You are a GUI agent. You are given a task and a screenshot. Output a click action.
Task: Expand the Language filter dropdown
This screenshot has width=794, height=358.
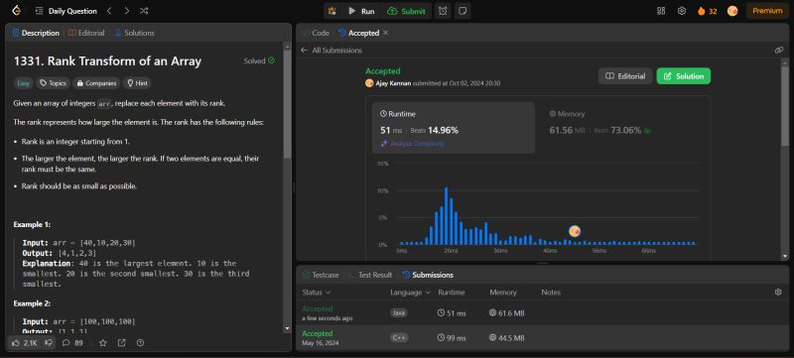[410, 293]
